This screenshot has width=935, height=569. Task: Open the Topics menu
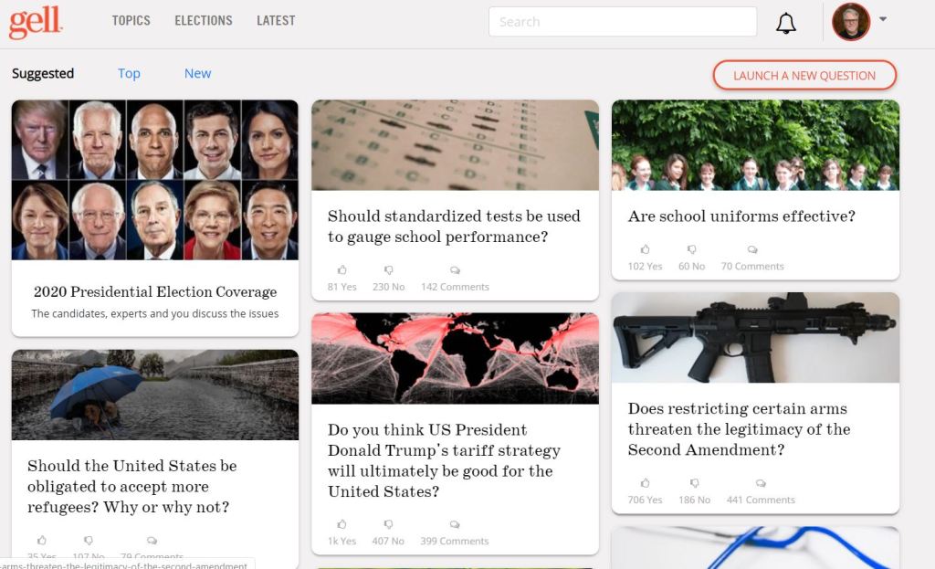[x=131, y=20]
